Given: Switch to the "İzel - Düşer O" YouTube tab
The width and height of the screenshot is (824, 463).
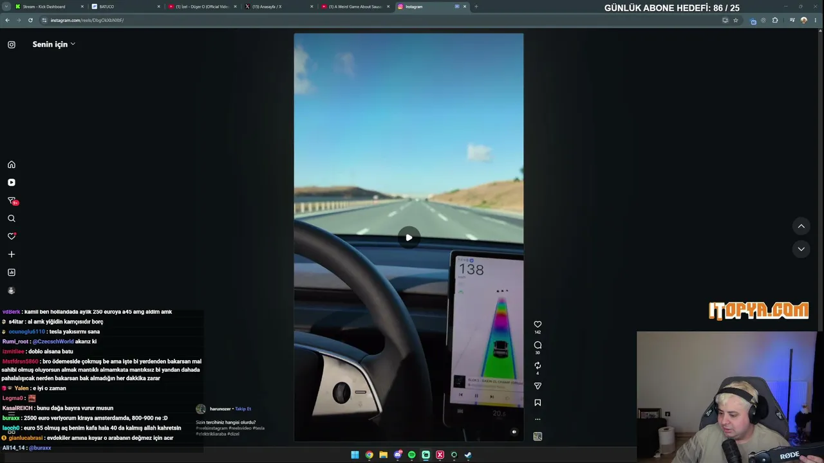Looking at the screenshot, I should pos(202,6).
